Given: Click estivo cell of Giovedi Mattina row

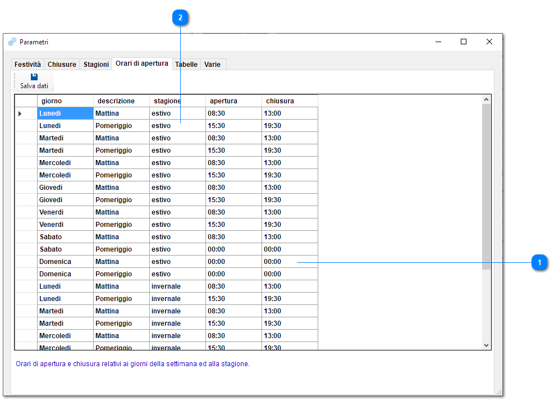Looking at the screenshot, I should coord(177,187).
